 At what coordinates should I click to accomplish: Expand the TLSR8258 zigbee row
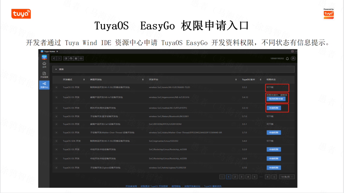pos(56,168)
